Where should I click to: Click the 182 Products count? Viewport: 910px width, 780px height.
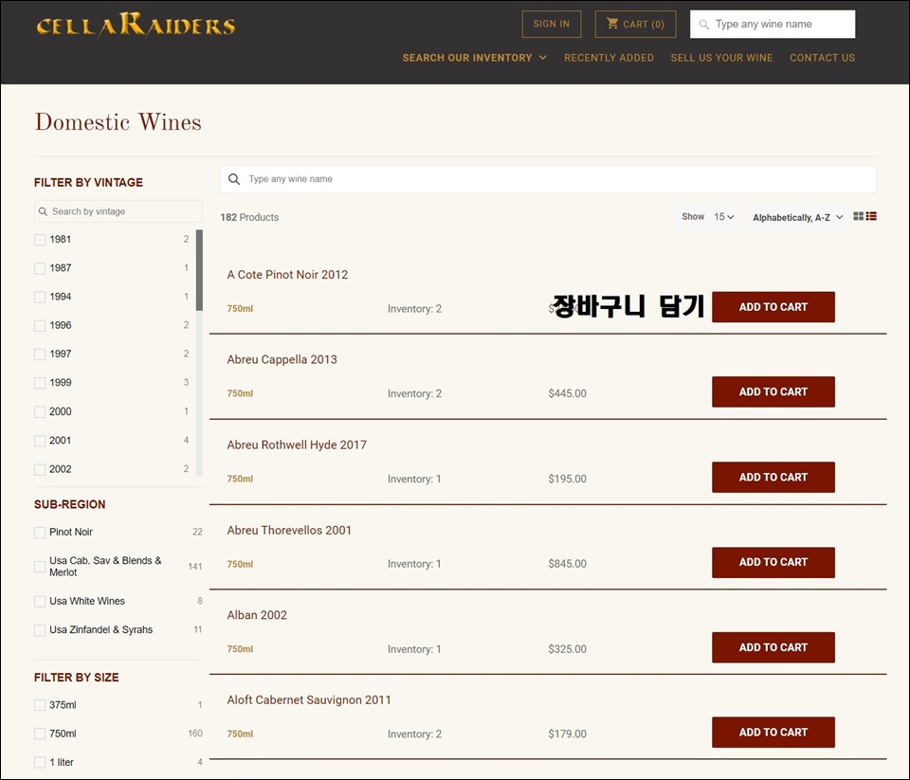249,217
